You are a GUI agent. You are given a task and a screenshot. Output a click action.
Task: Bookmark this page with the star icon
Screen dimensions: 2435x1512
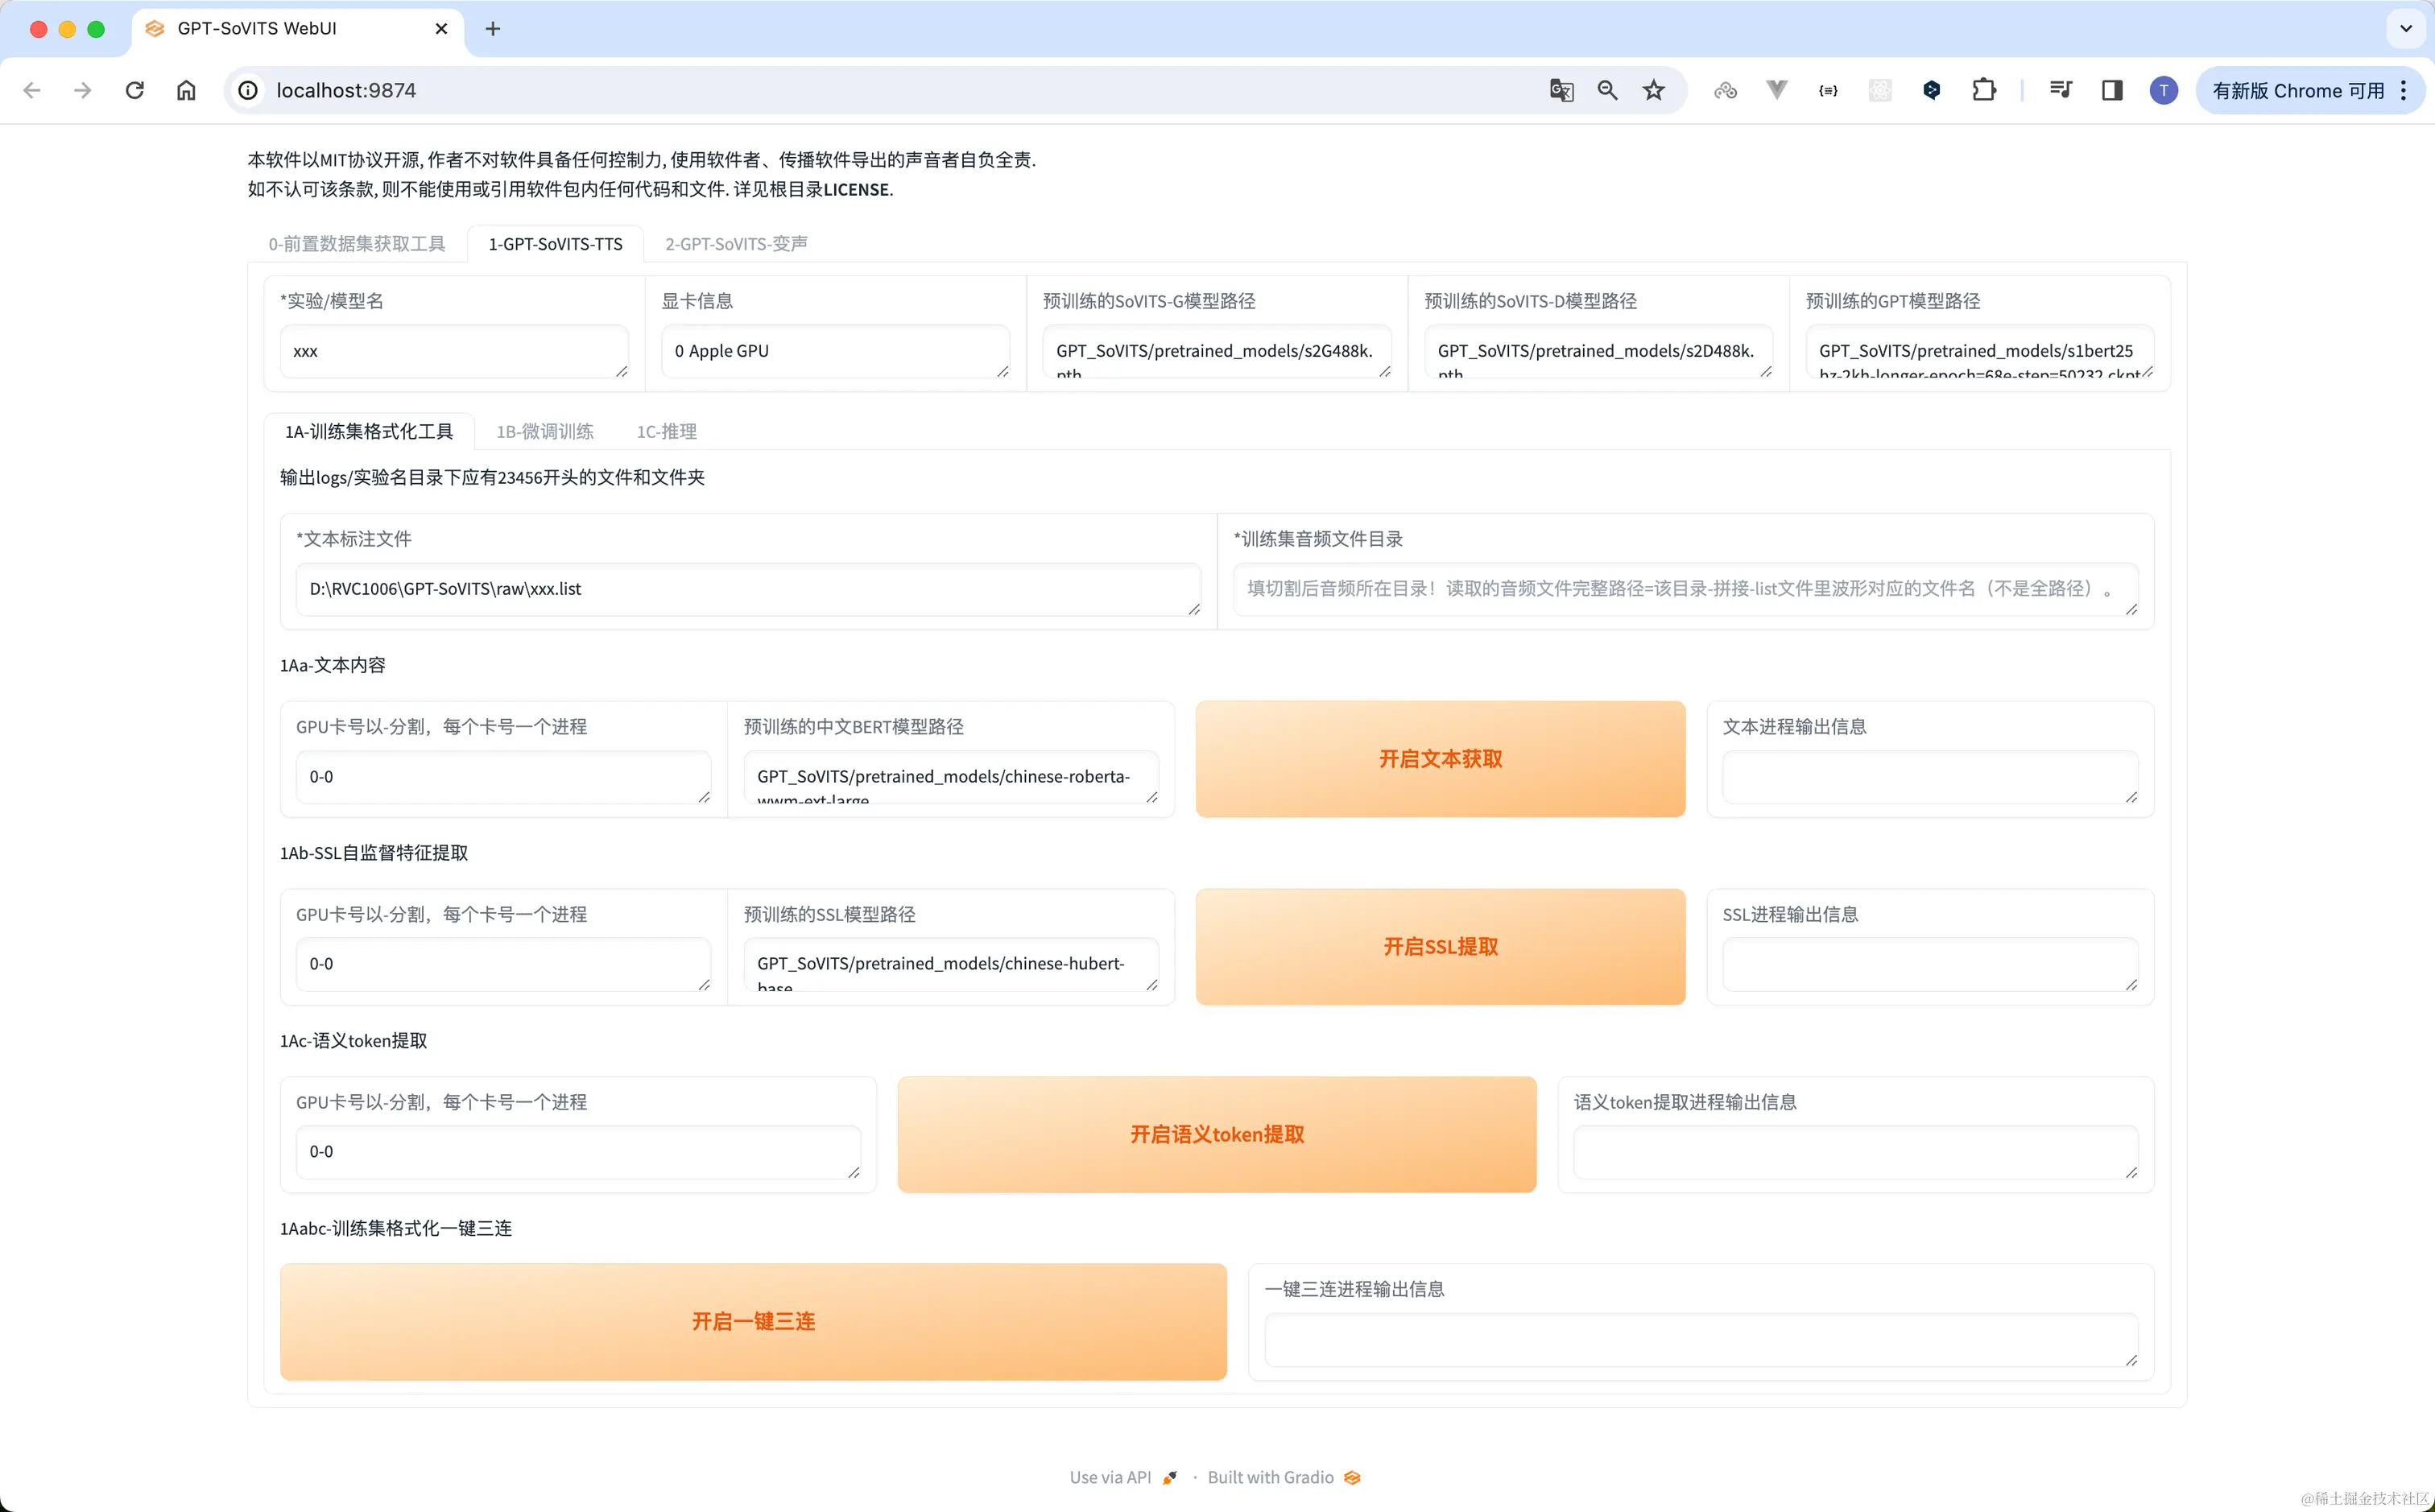(1654, 90)
